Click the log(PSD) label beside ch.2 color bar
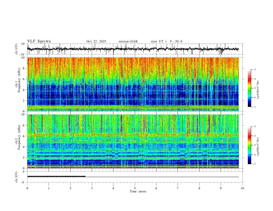The width and height of the screenshot is (273, 211). coord(258,147)
